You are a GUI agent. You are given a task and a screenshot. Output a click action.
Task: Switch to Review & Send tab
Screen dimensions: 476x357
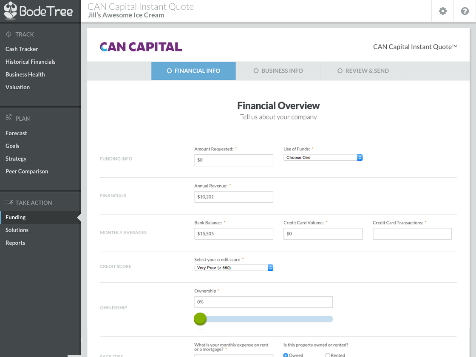tap(363, 71)
